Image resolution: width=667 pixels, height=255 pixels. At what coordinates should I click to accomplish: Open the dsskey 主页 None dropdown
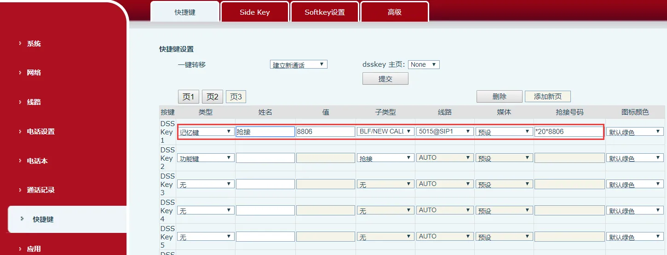(x=424, y=65)
